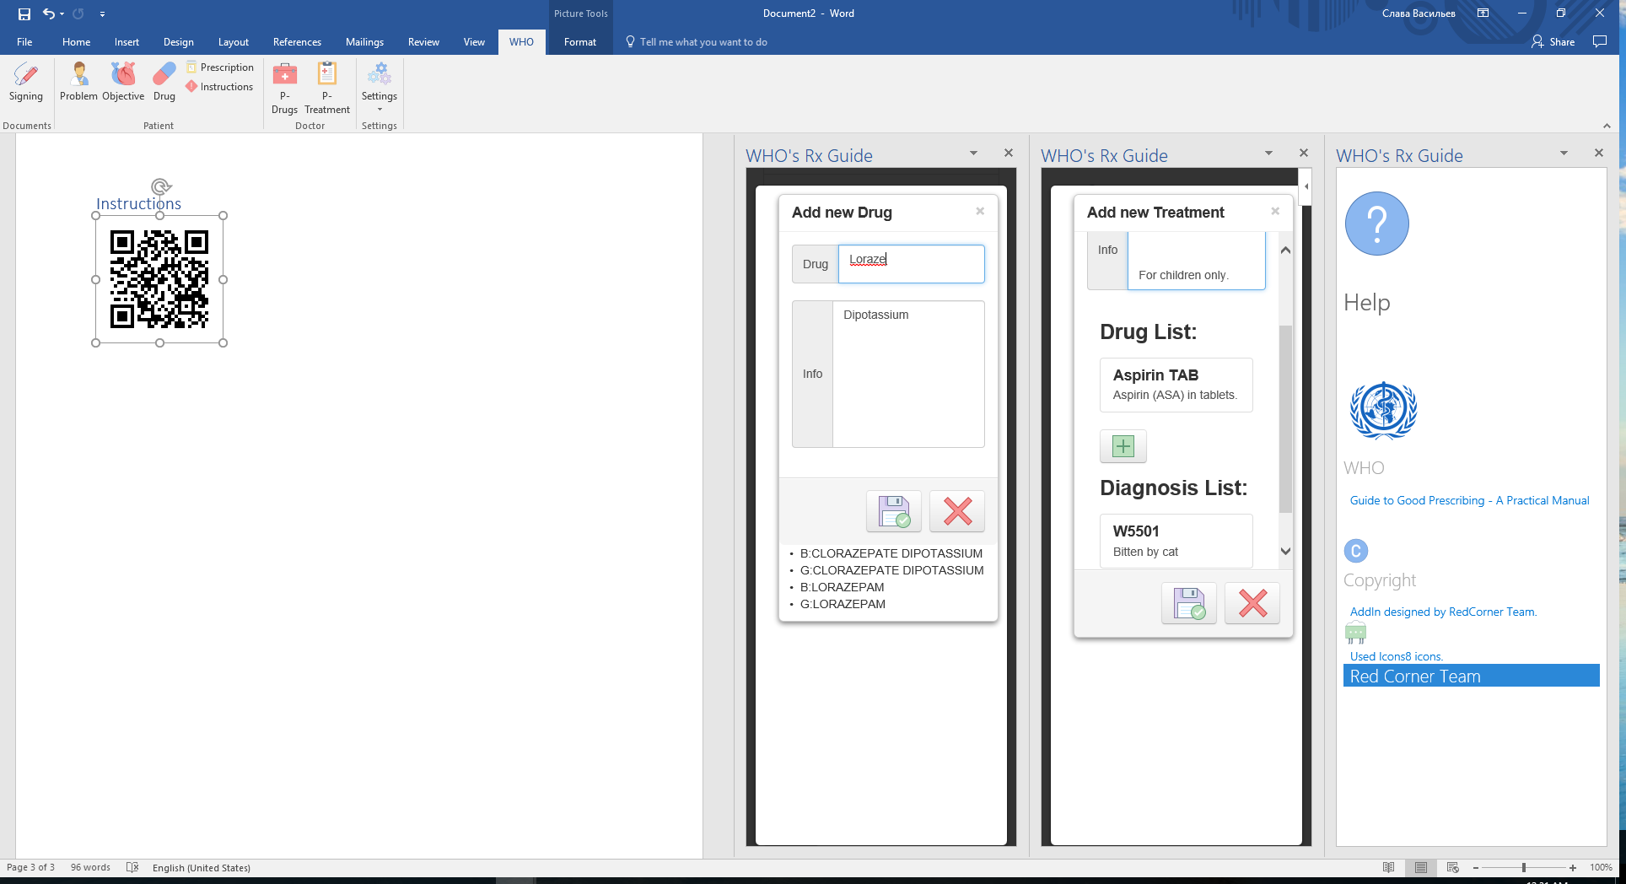Save the treatment with the floppy icon

point(1189,603)
